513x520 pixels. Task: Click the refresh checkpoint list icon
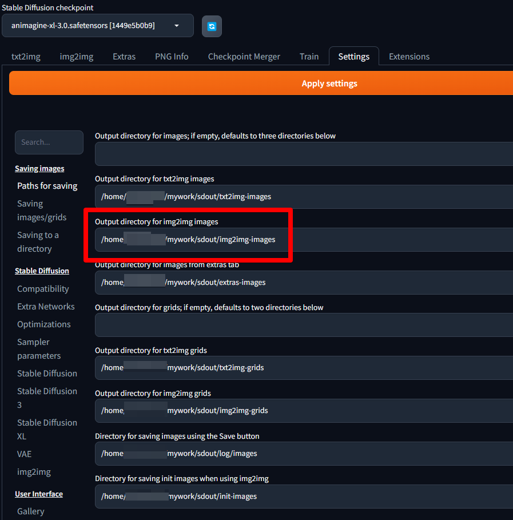pos(212,26)
